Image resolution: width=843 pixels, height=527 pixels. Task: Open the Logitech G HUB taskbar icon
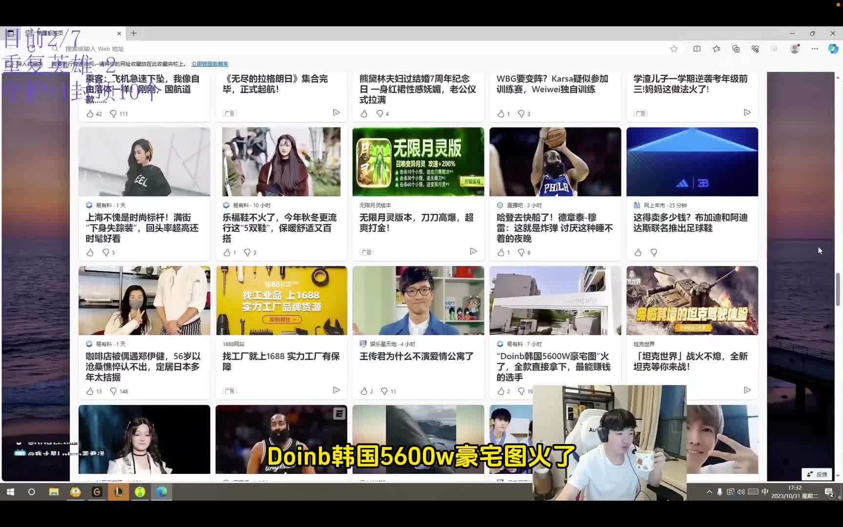(97, 492)
